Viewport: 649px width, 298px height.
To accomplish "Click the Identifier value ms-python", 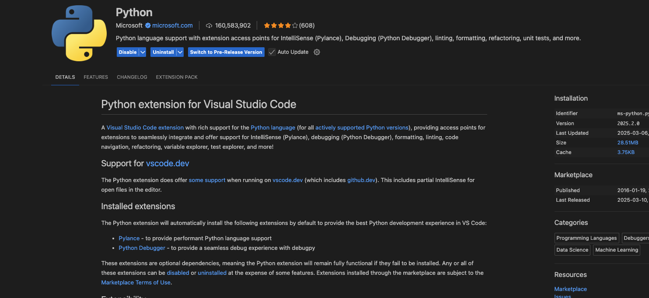I will point(633,113).
